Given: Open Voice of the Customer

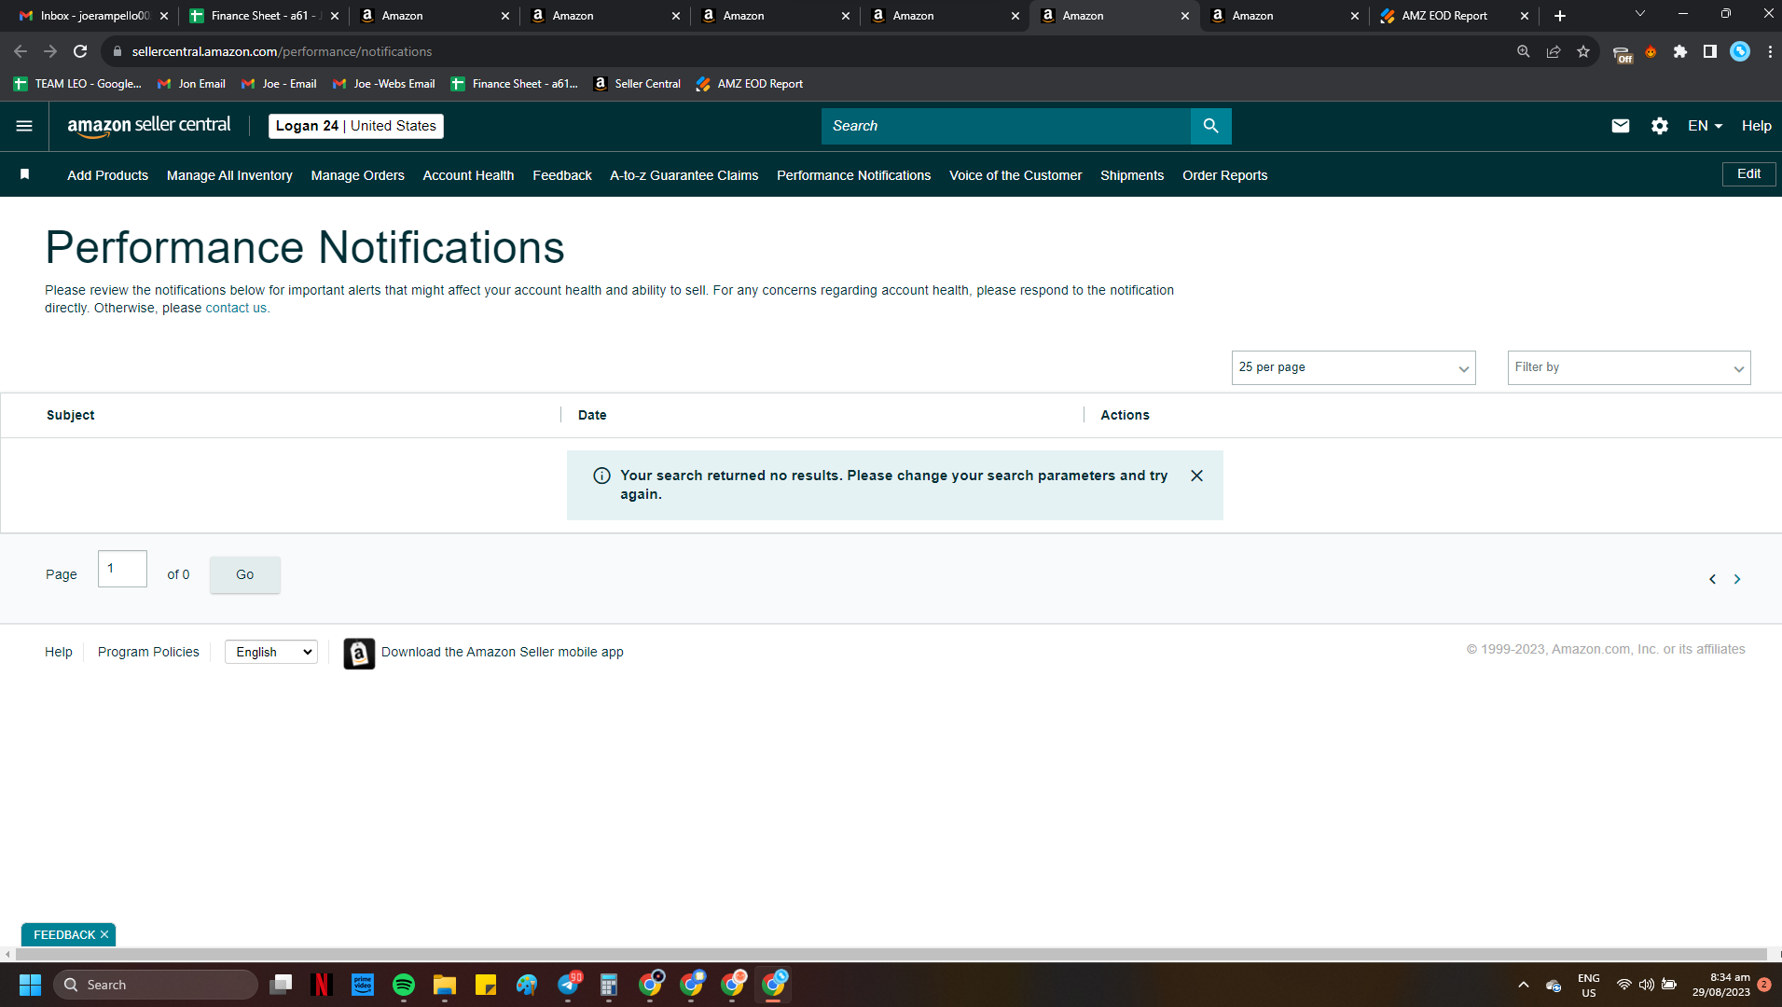Looking at the screenshot, I should tap(1015, 175).
